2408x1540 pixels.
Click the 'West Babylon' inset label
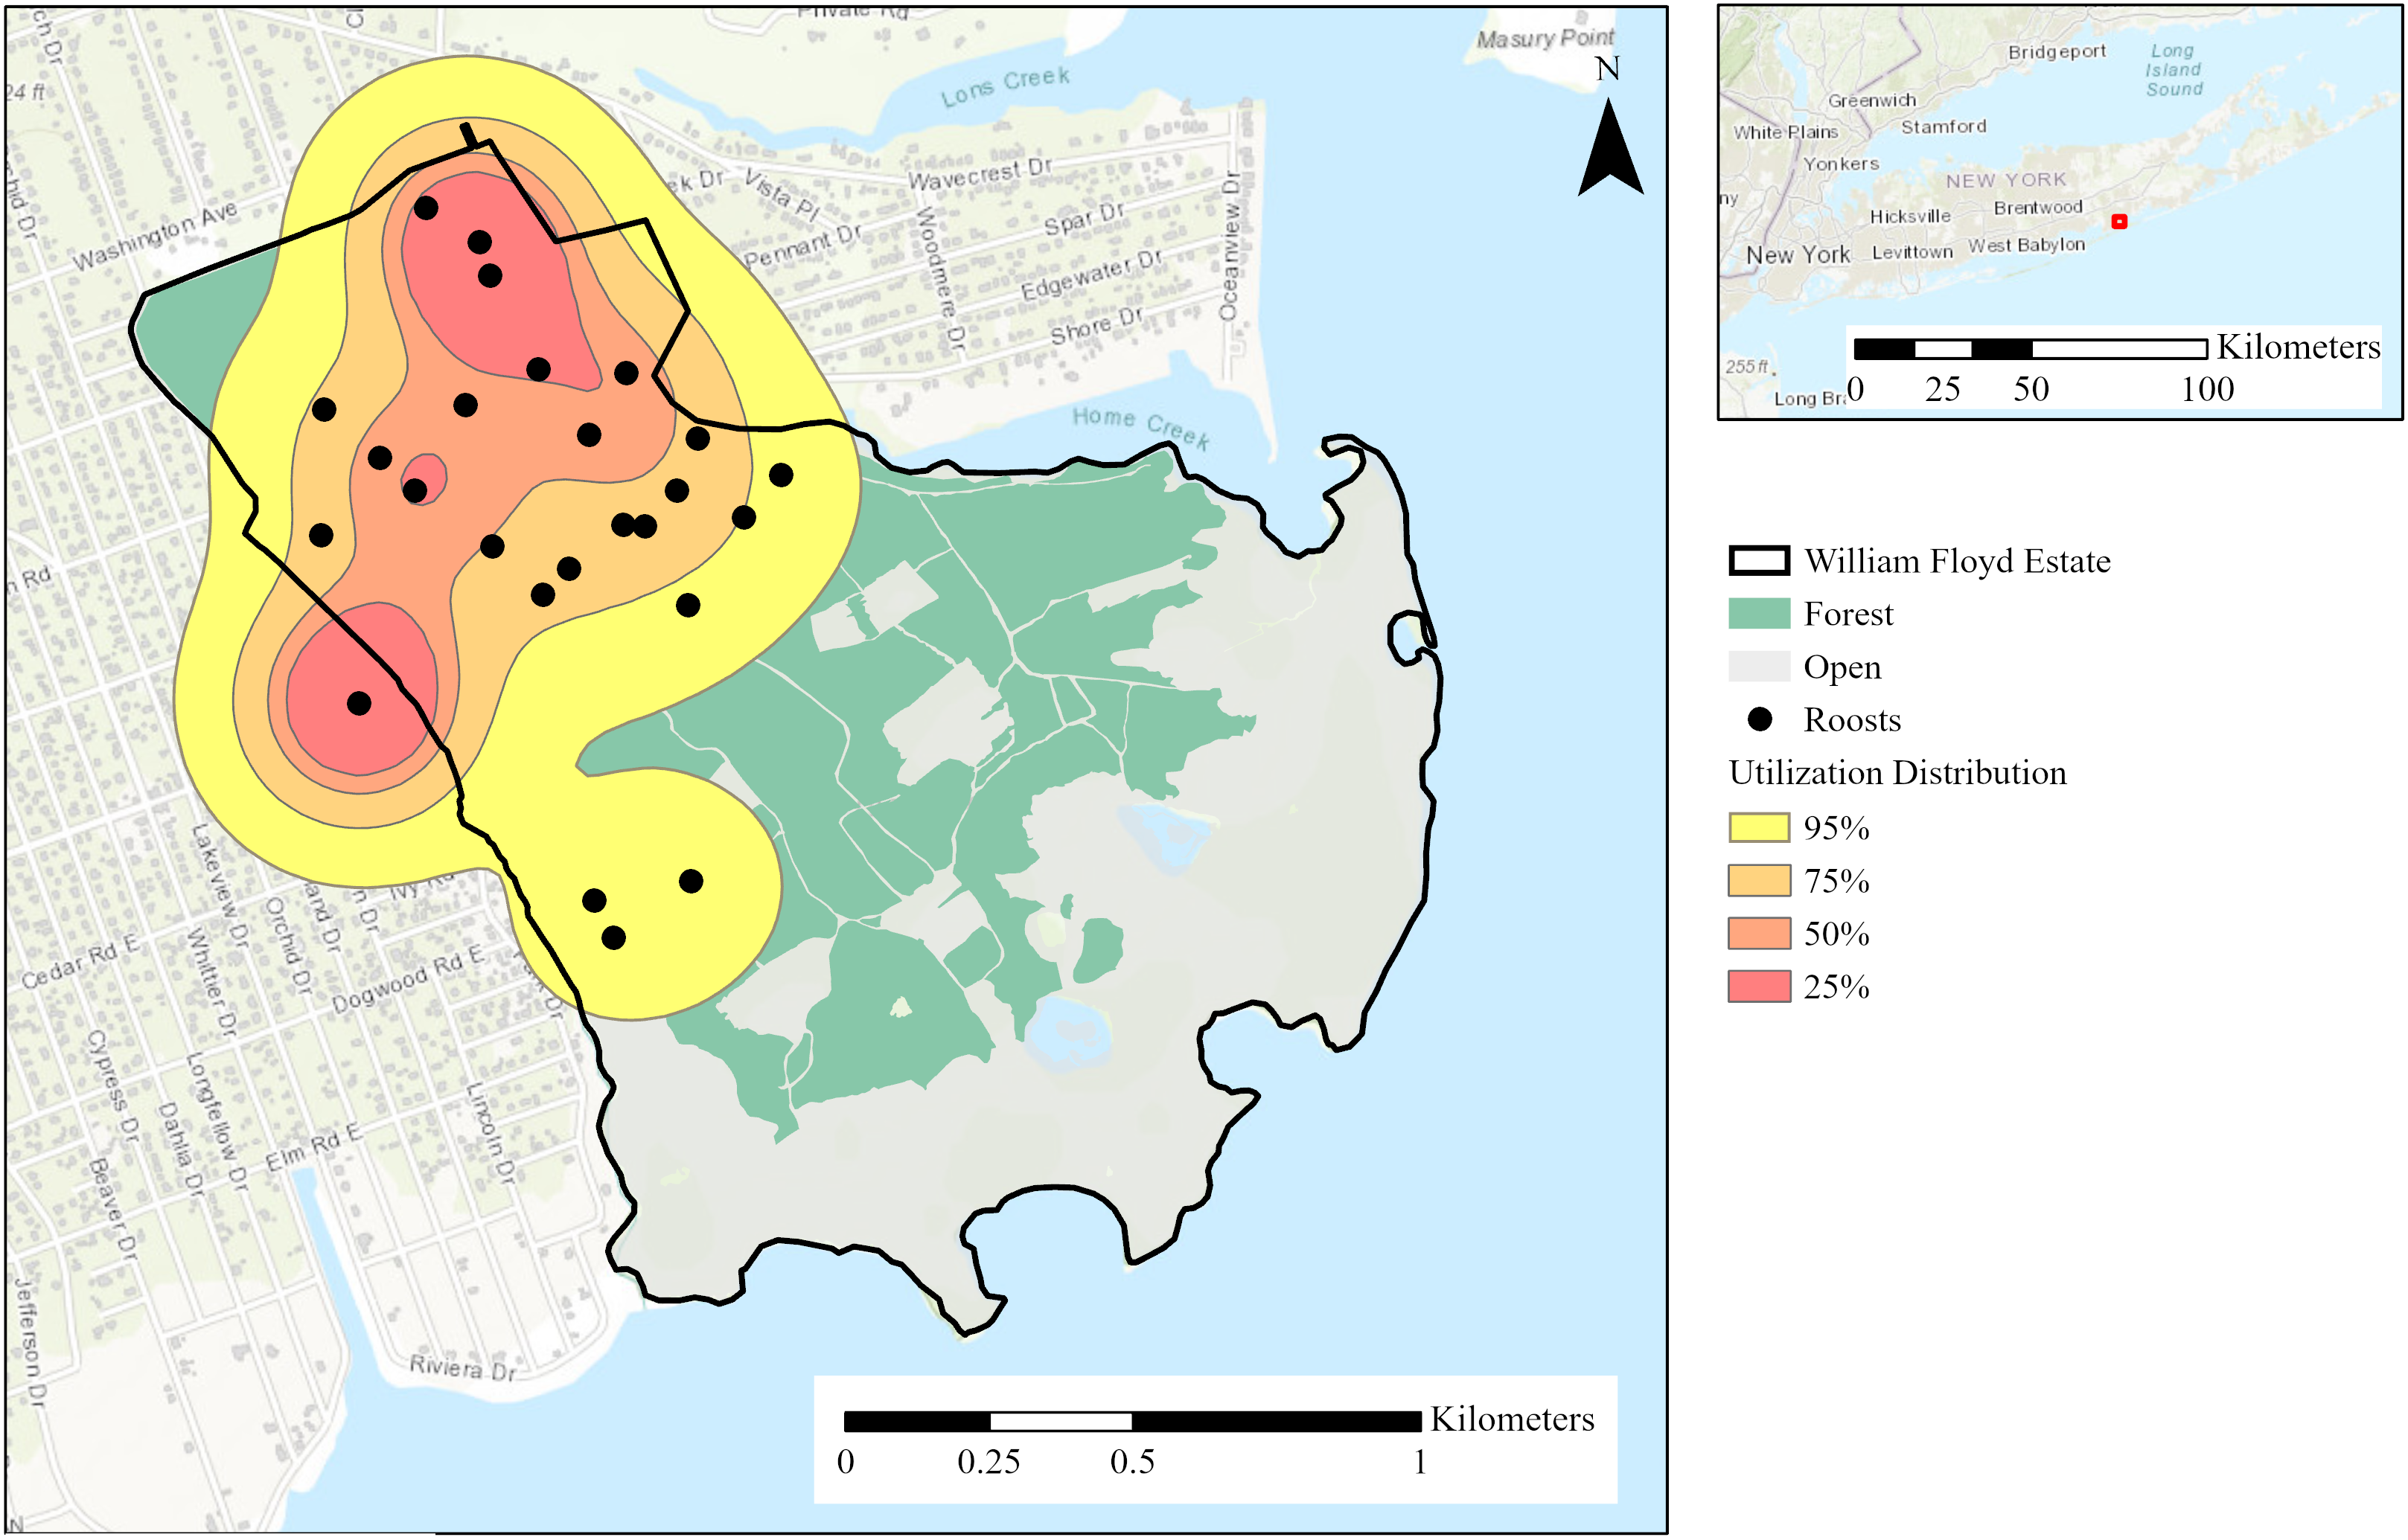point(2027,245)
